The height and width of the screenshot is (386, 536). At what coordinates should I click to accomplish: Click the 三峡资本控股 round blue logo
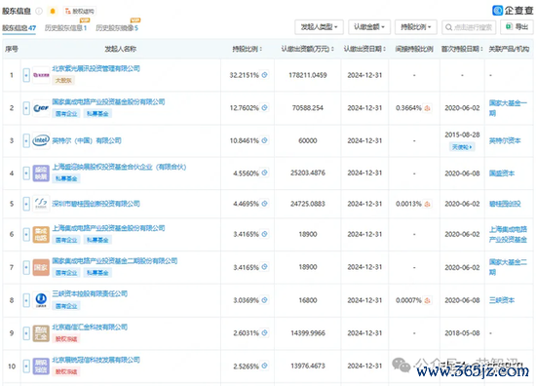point(41,300)
